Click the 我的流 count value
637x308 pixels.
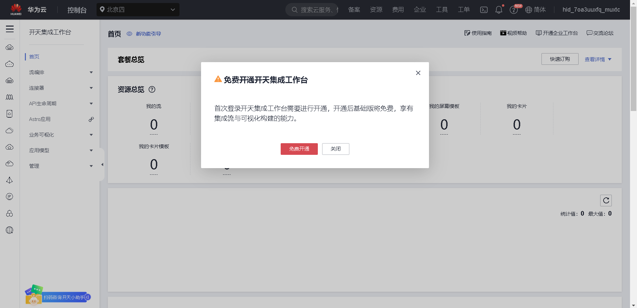154,125
